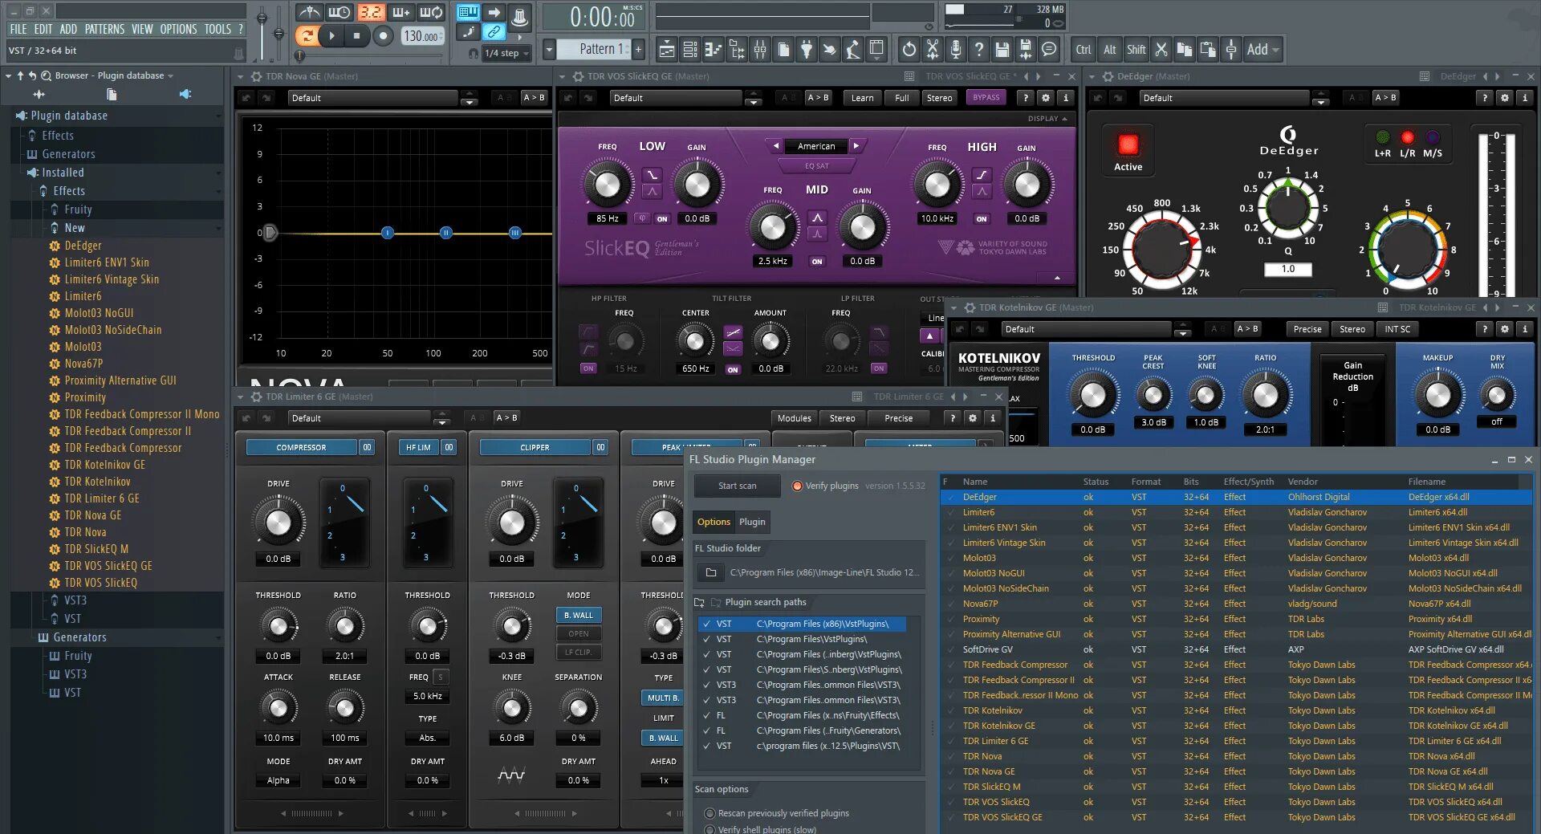The width and height of the screenshot is (1541, 834).
Task: Arm recording with the record button
Action: click(384, 35)
